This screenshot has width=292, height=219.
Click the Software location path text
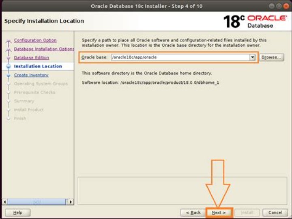click(x=170, y=82)
